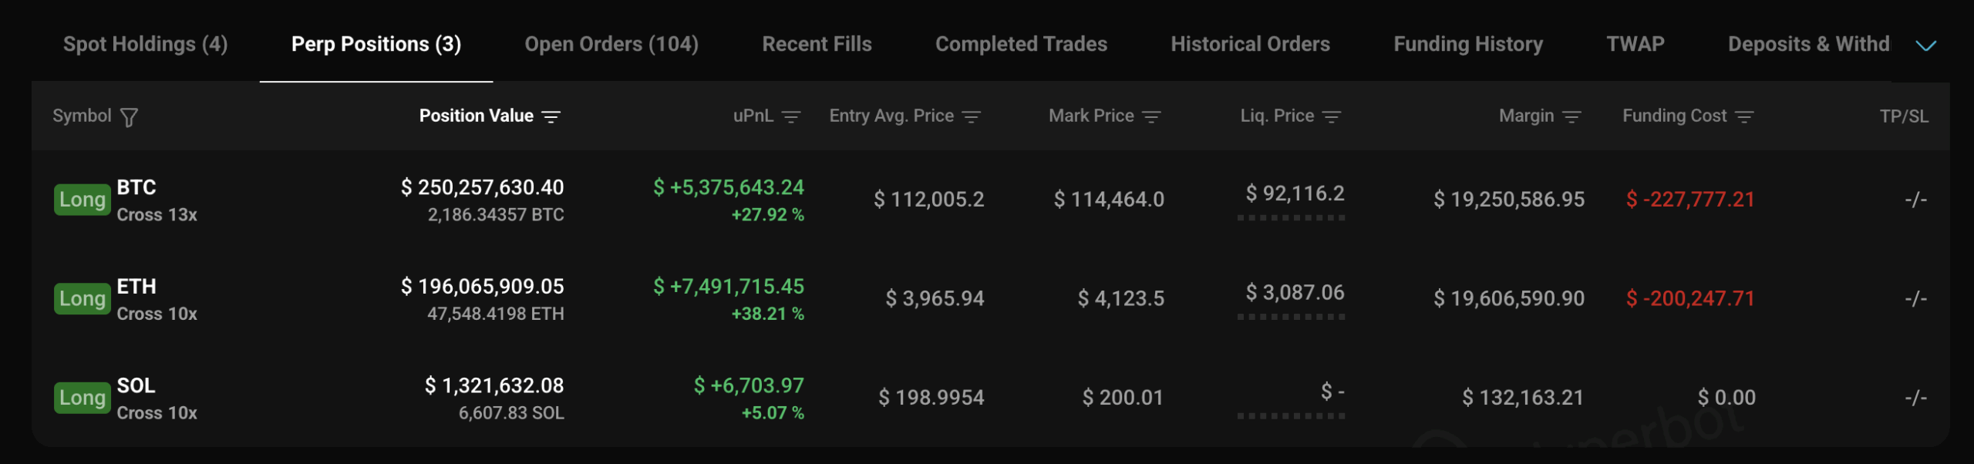The image size is (1974, 464).
Task: View the Recent Fills tab
Action: click(x=817, y=44)
